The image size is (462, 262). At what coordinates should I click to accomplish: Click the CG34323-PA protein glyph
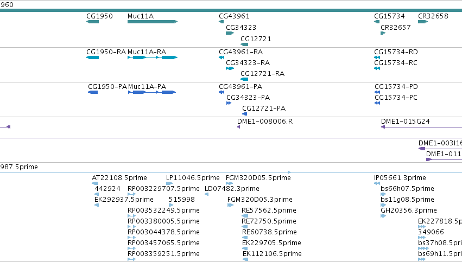click(229, 103)
